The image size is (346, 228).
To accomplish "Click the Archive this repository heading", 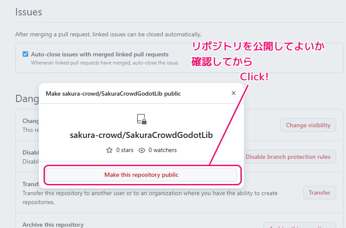I will click(53, 225).
